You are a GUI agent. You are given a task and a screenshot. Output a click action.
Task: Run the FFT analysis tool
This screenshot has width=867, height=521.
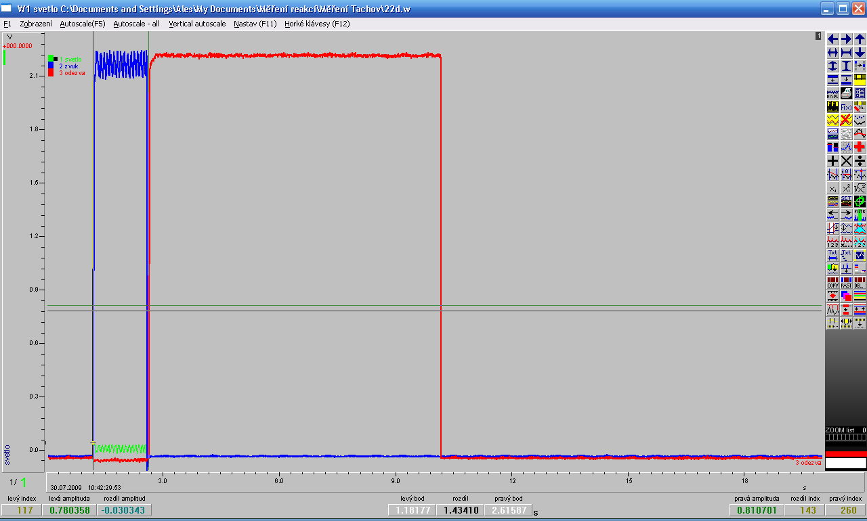point(832,107)
